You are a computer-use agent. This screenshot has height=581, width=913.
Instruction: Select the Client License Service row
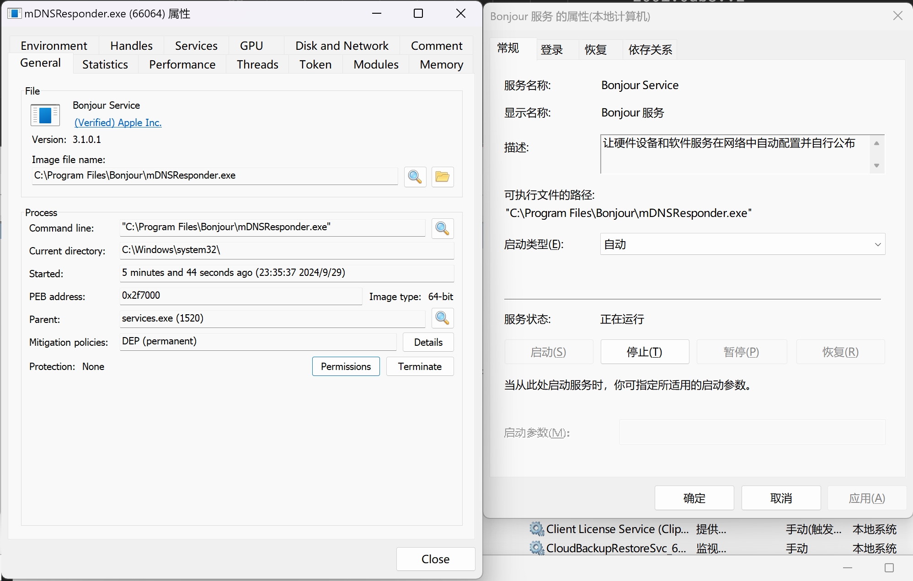(713, 529)
